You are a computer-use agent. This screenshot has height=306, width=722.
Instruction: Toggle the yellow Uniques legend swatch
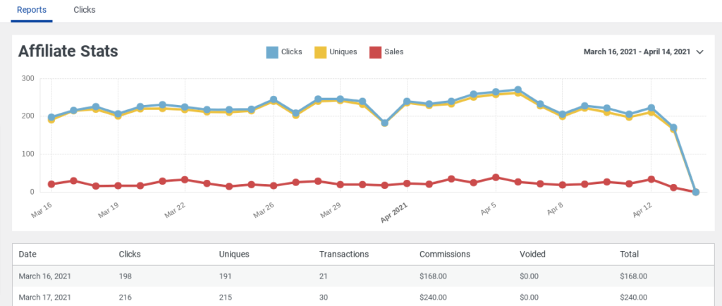tap(320, 51)
